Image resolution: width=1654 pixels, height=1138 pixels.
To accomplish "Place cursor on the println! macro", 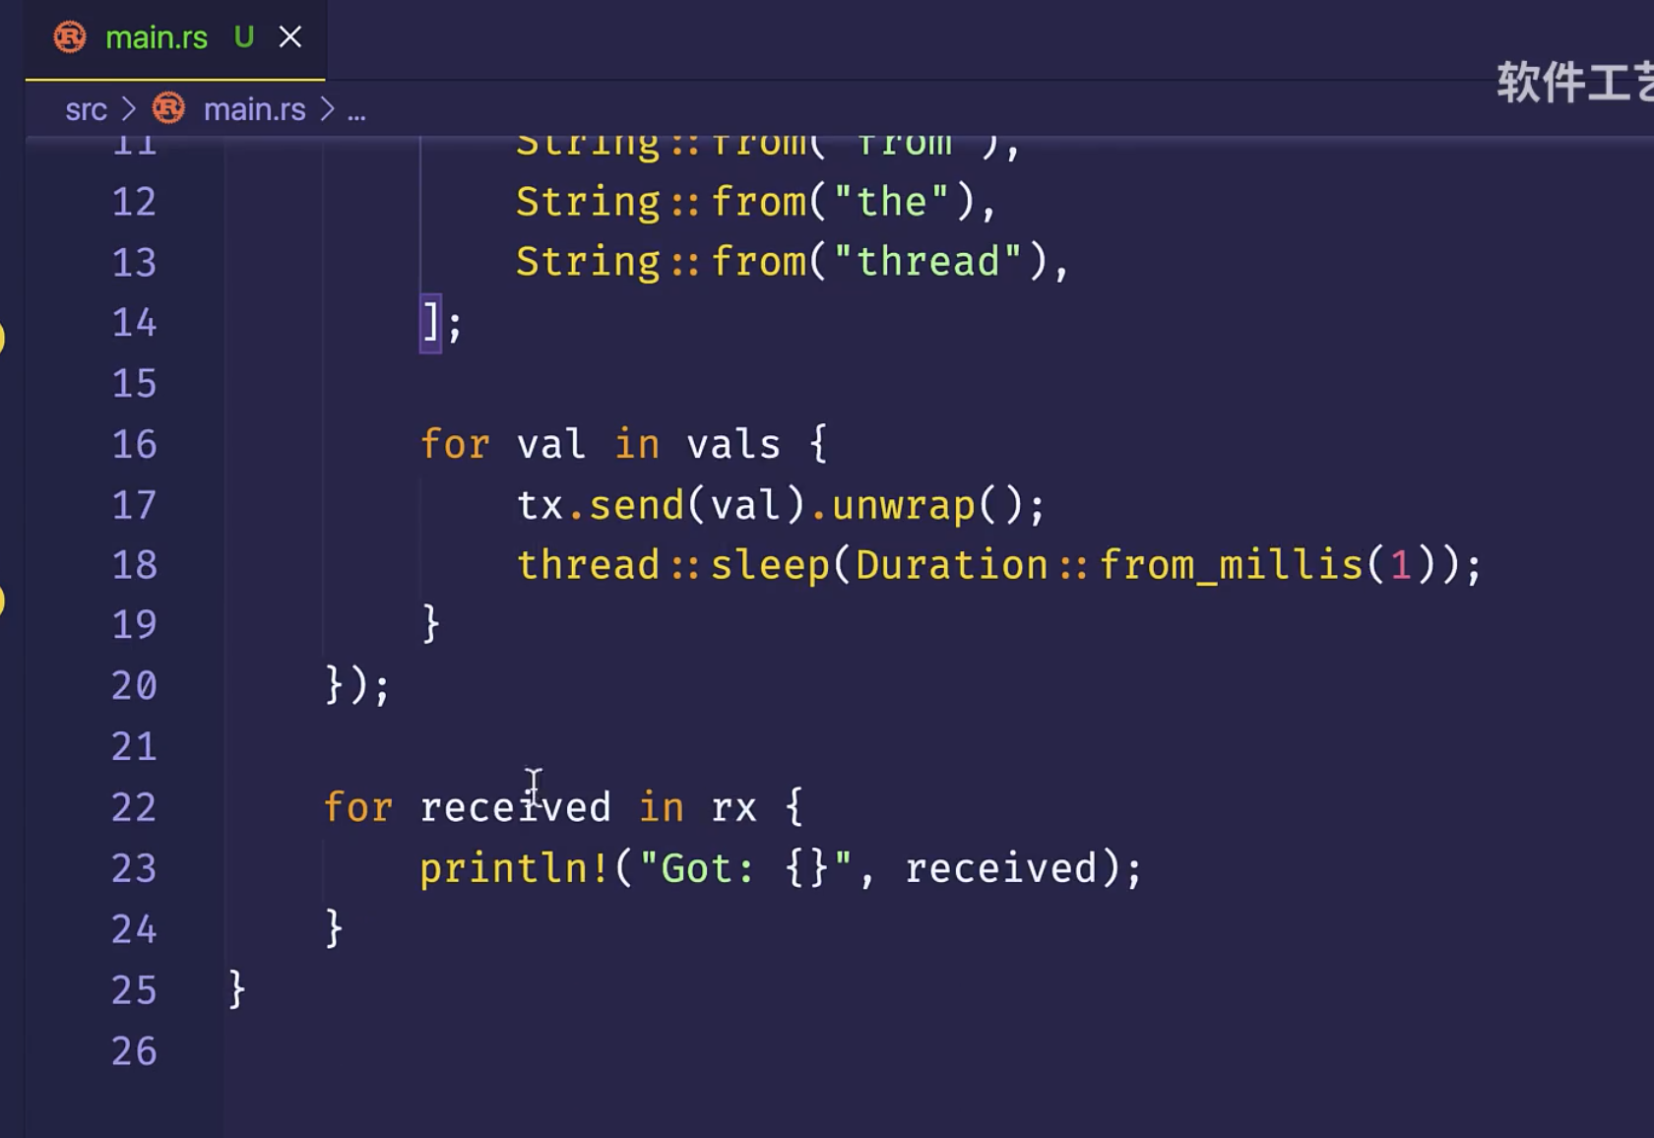I will pos(512,868).
